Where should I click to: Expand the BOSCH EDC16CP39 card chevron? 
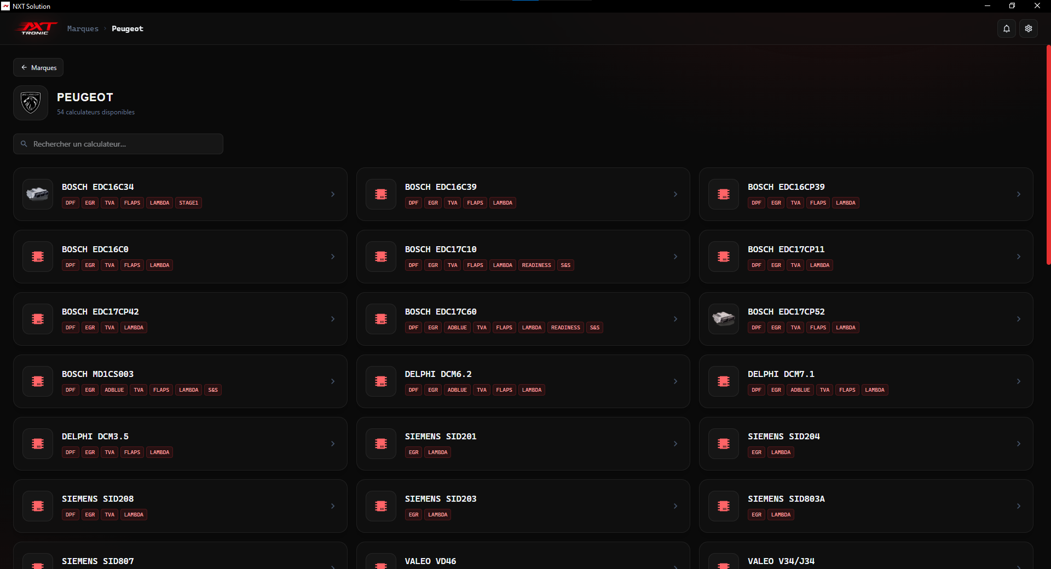point(1019,194)
